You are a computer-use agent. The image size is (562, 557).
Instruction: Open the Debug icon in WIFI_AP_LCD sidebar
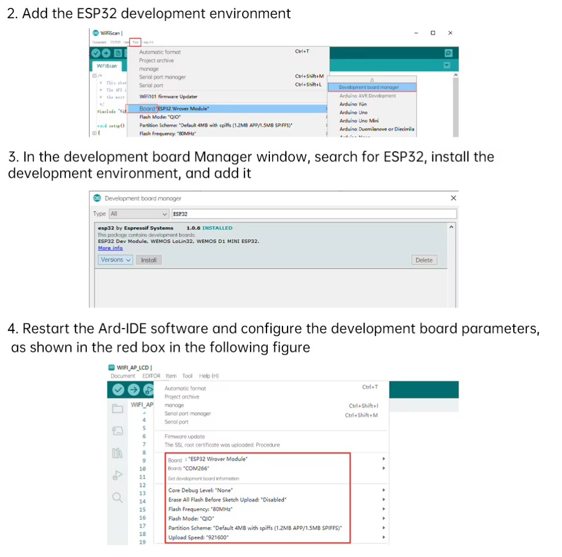[x=117, y=475]
